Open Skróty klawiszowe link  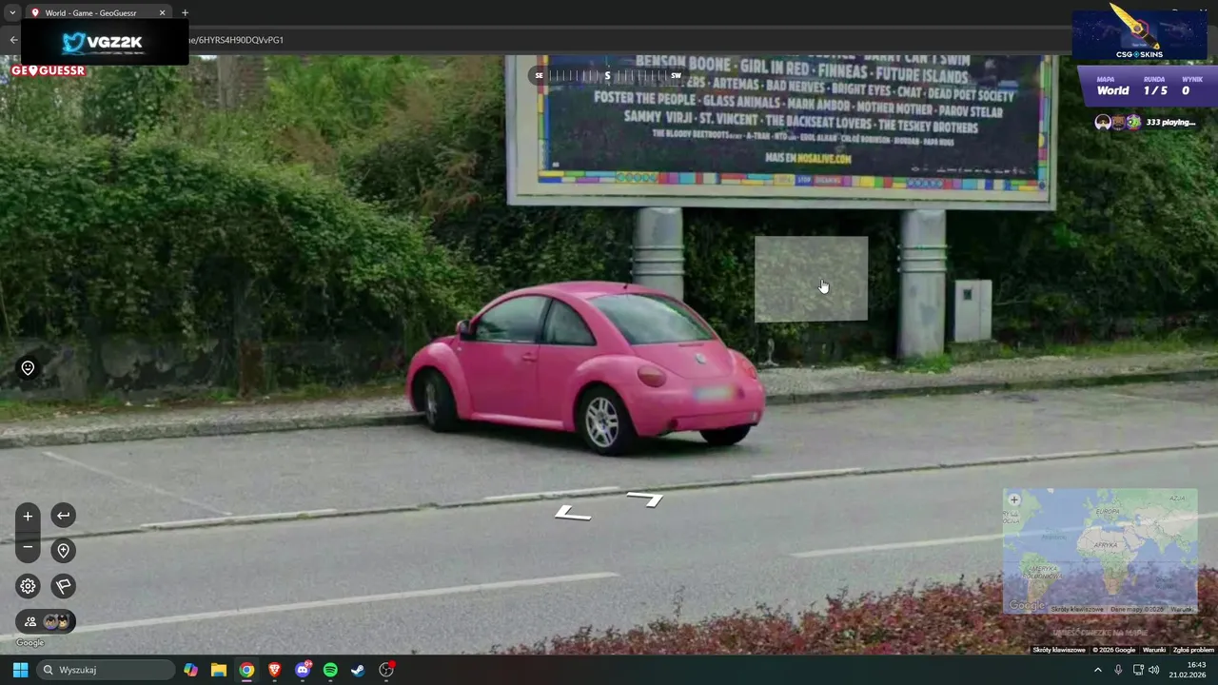[1059, 650]
